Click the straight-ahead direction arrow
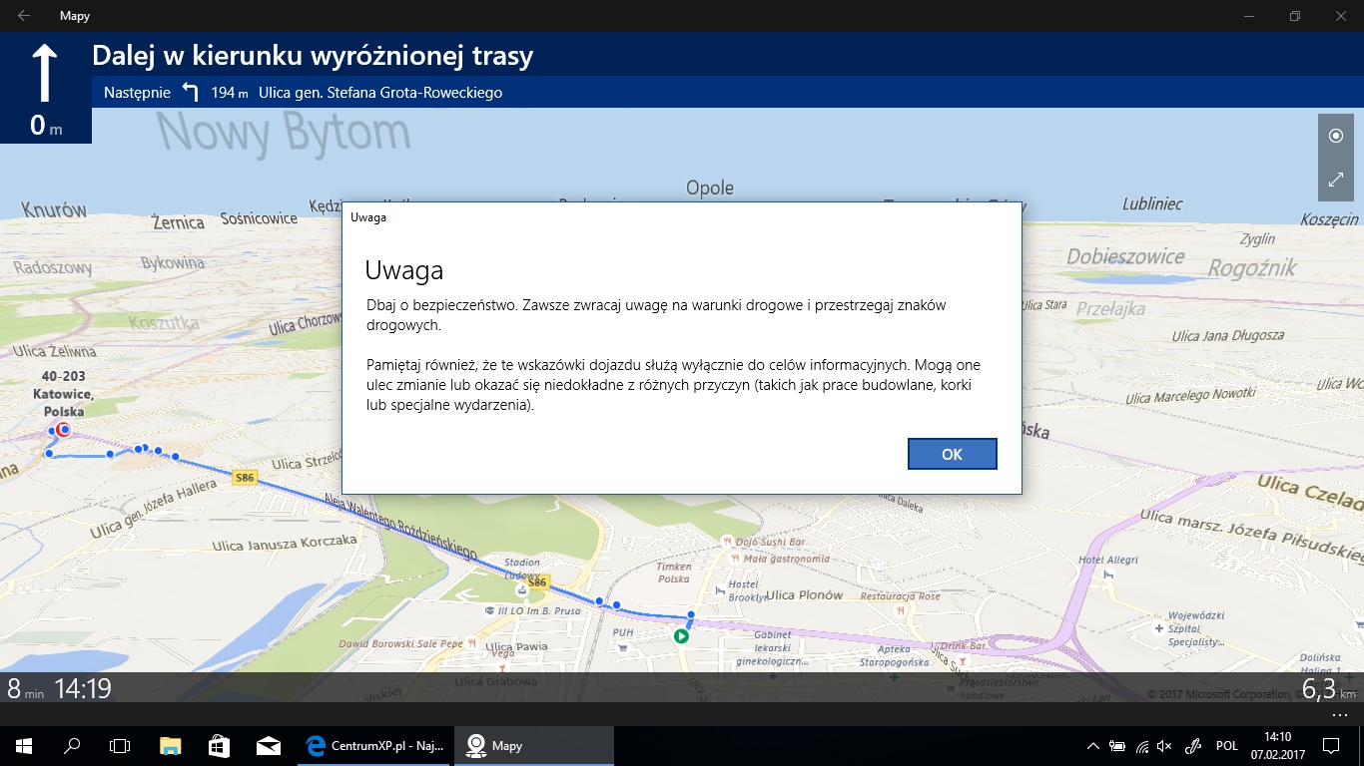This screenshot has height=766, width=1364. [x=45, y=75]
